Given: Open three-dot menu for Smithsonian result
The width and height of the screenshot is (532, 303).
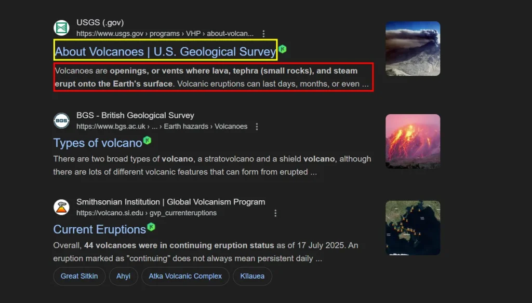Looking at the screenshot, I should coord(275,213).
